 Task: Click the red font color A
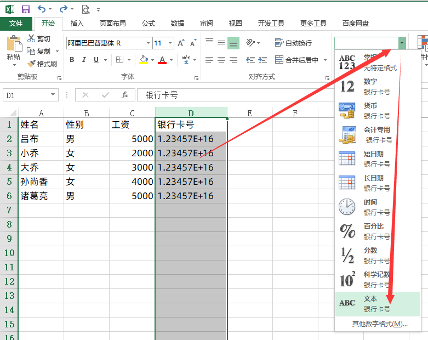[162, 60]
